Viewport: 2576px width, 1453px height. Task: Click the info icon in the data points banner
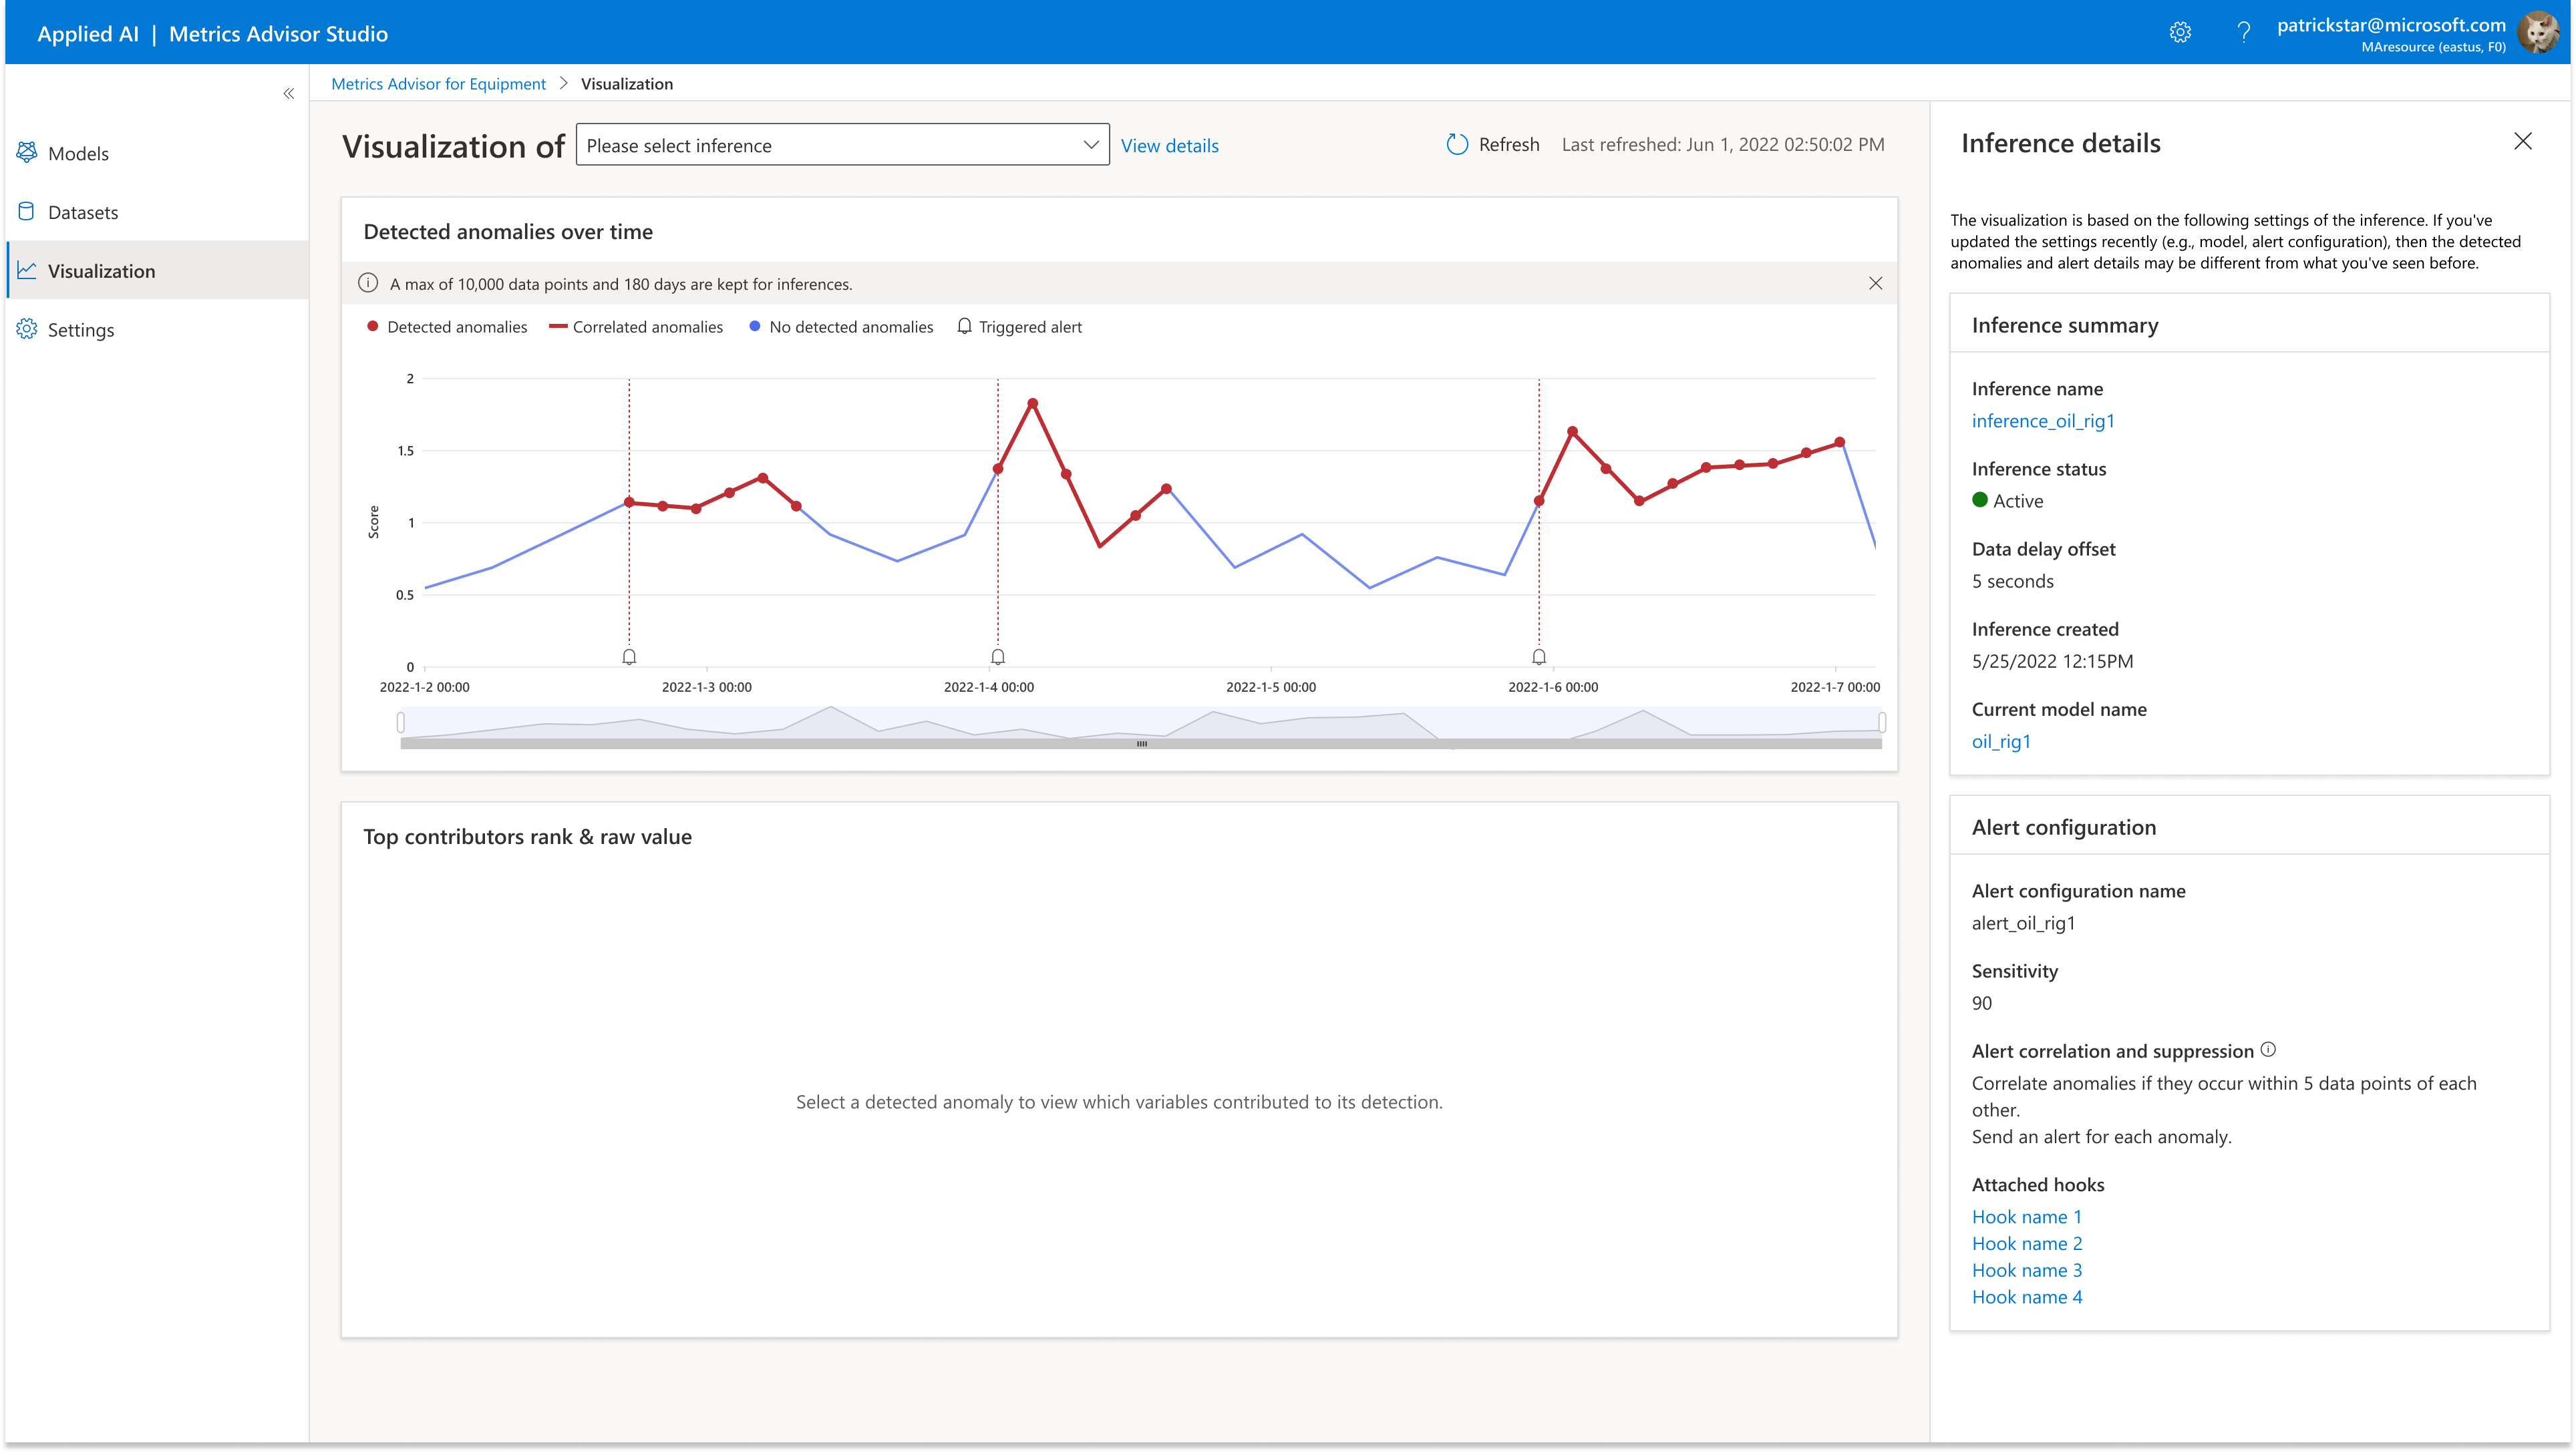tap(368, 284)
